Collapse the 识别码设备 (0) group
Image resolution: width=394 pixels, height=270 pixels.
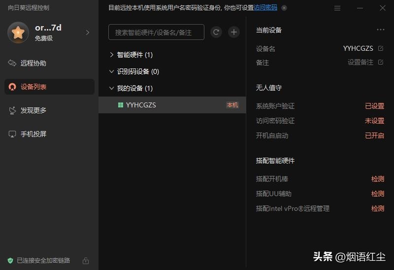click(112, 71)
